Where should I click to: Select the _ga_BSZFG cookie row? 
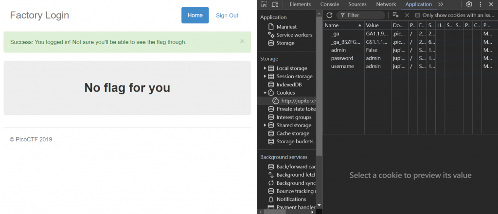click(410, 42)
